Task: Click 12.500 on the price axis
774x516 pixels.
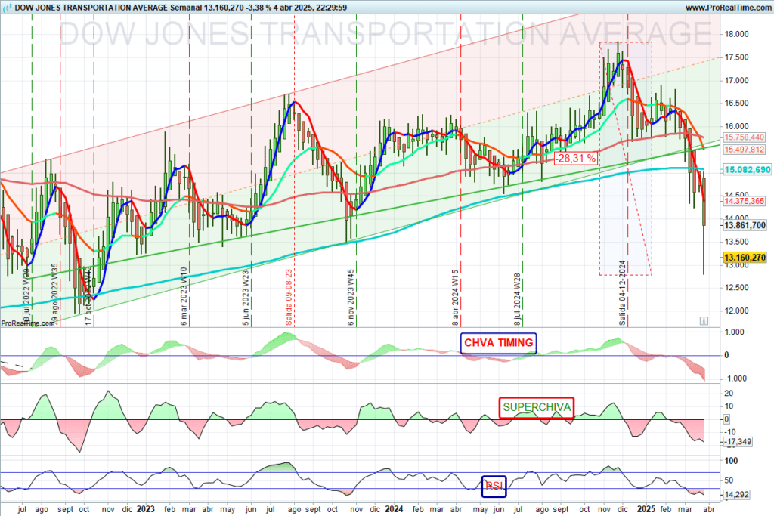Action: (x=736, y=288)
